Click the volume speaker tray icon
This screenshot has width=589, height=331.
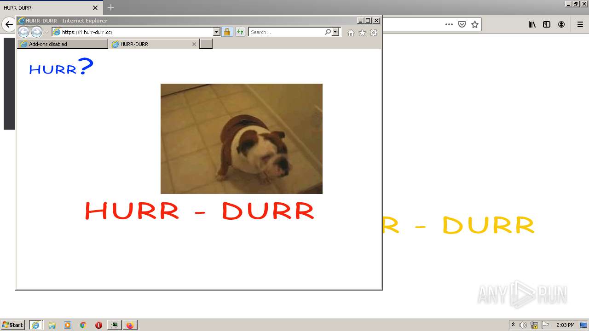[x=523, y=325]
